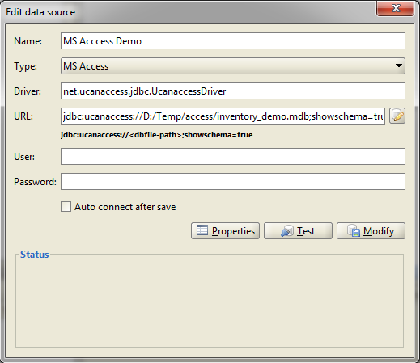Test the data source connection
The image size is (420, 363).
pos(298,230)
